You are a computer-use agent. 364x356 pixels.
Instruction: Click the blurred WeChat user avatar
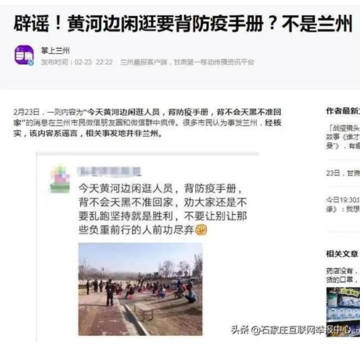60,179
